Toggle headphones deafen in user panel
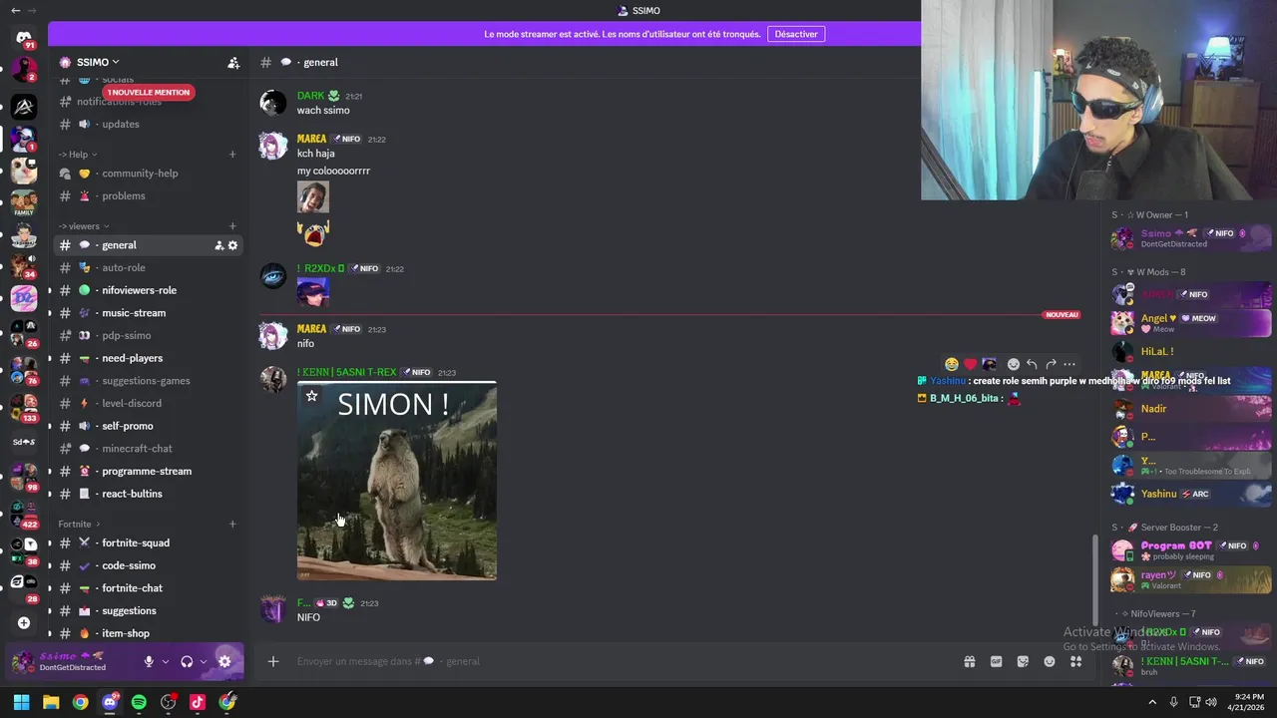Image resolution: width=1277 pixels, height=718 pixels. click(187, 661)
